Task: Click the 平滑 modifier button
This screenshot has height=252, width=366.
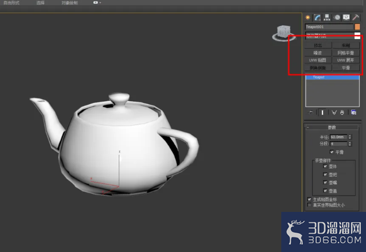Action: 346,68
